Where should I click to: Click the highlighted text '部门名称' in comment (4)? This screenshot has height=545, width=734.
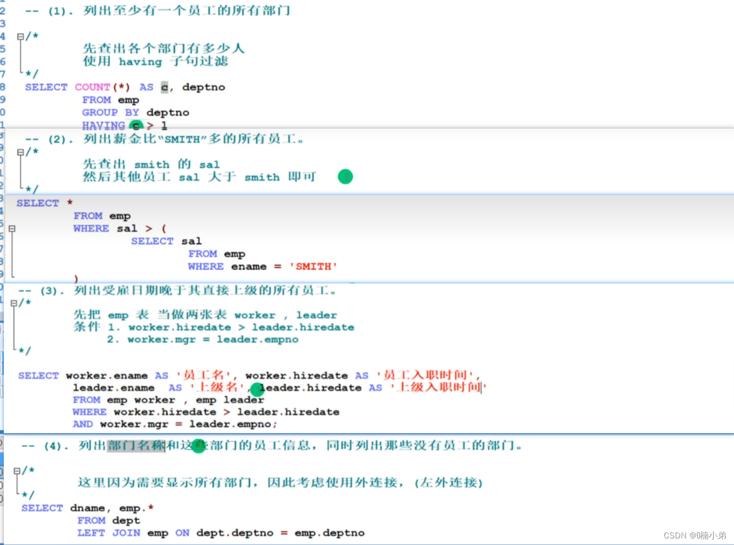point(136,445)
